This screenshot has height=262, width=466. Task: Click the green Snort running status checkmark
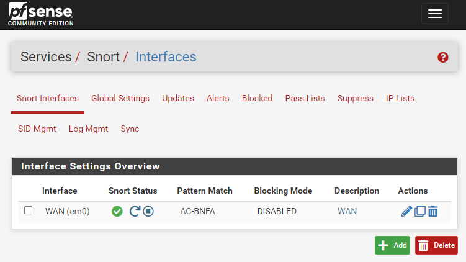[x=117, y=211]
